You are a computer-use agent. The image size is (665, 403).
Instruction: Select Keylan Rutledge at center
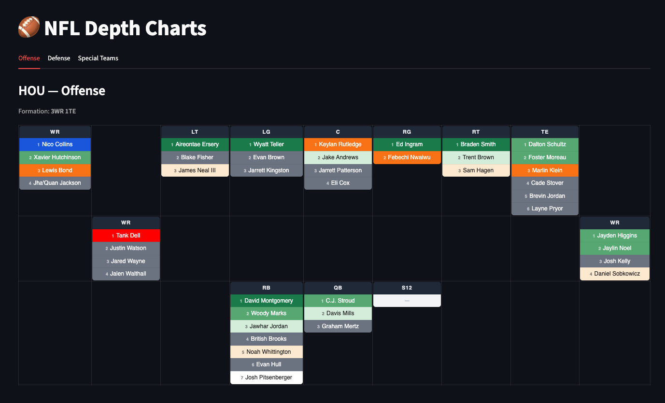(338, 144)
